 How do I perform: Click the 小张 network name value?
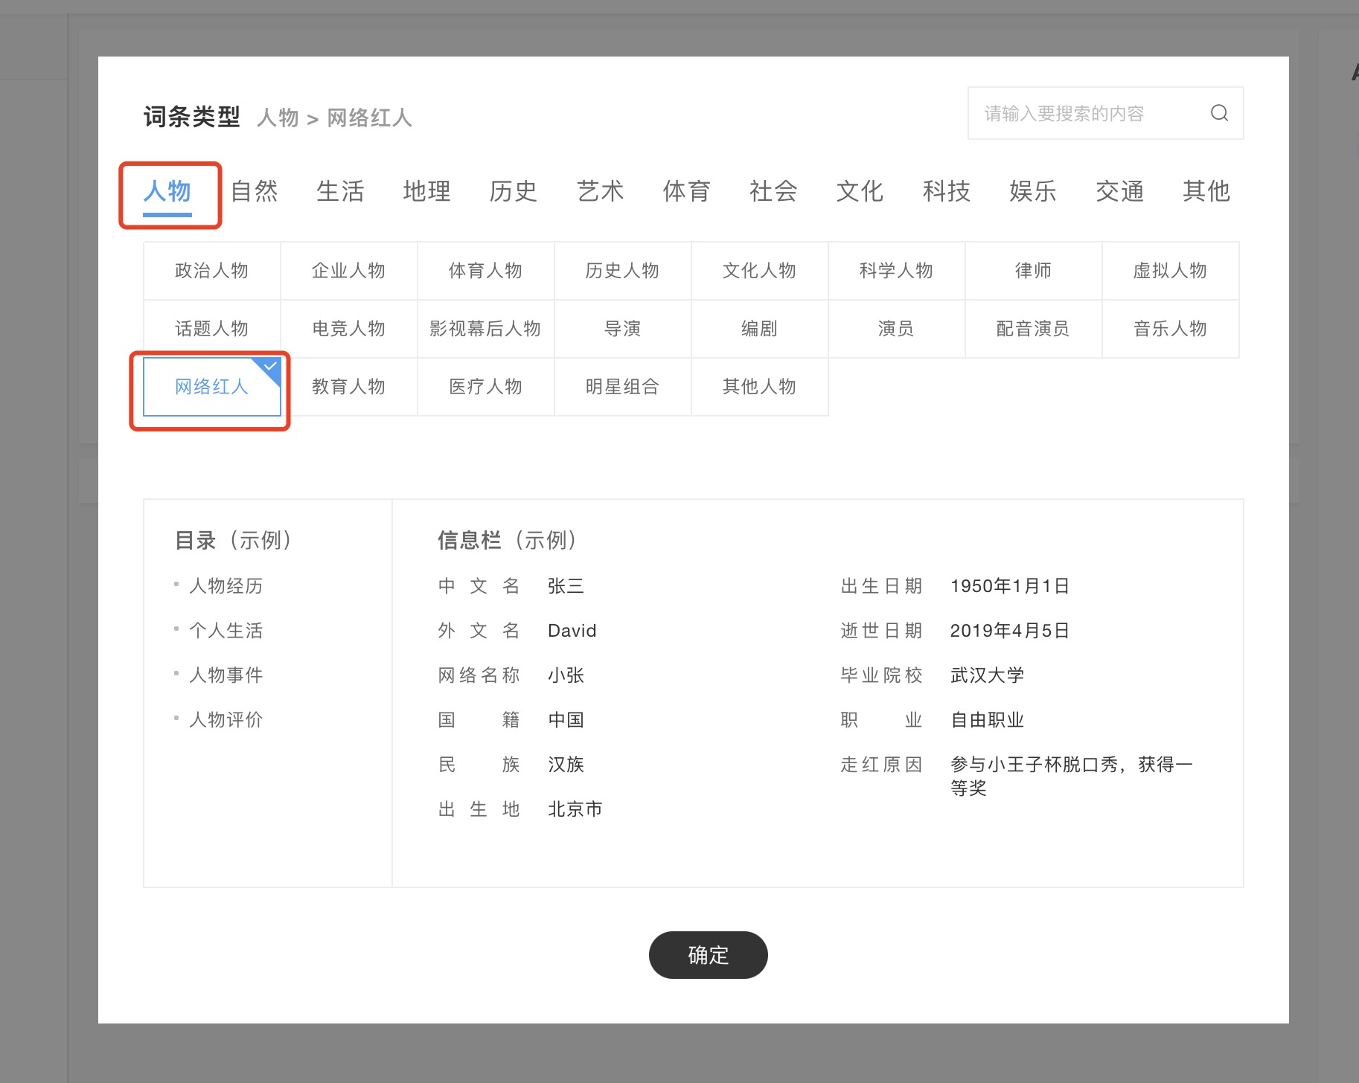[566, 675]
